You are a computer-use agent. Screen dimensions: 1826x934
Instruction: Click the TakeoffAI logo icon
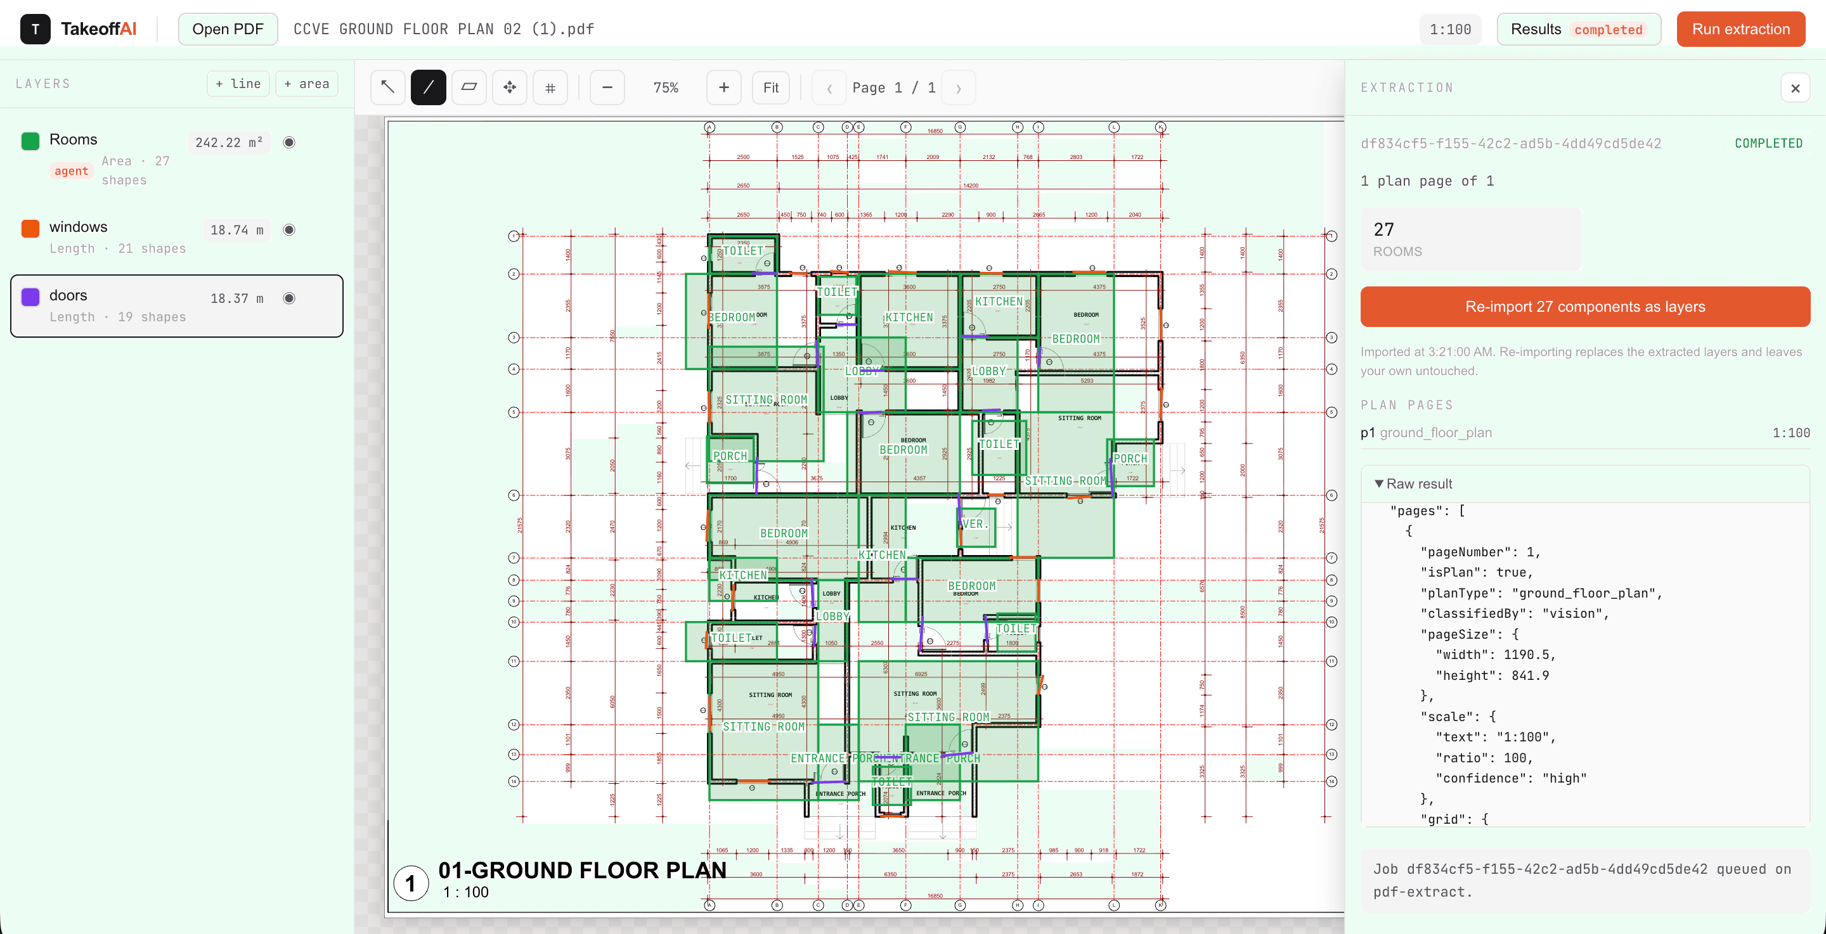pyautogui.click(x=35, y=29)
